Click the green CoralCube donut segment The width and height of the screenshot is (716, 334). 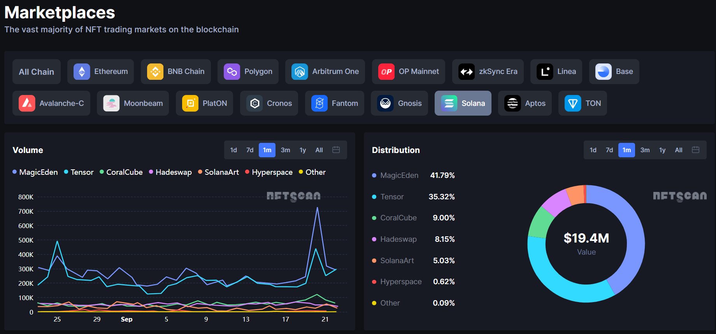click(x=540, y=223)
